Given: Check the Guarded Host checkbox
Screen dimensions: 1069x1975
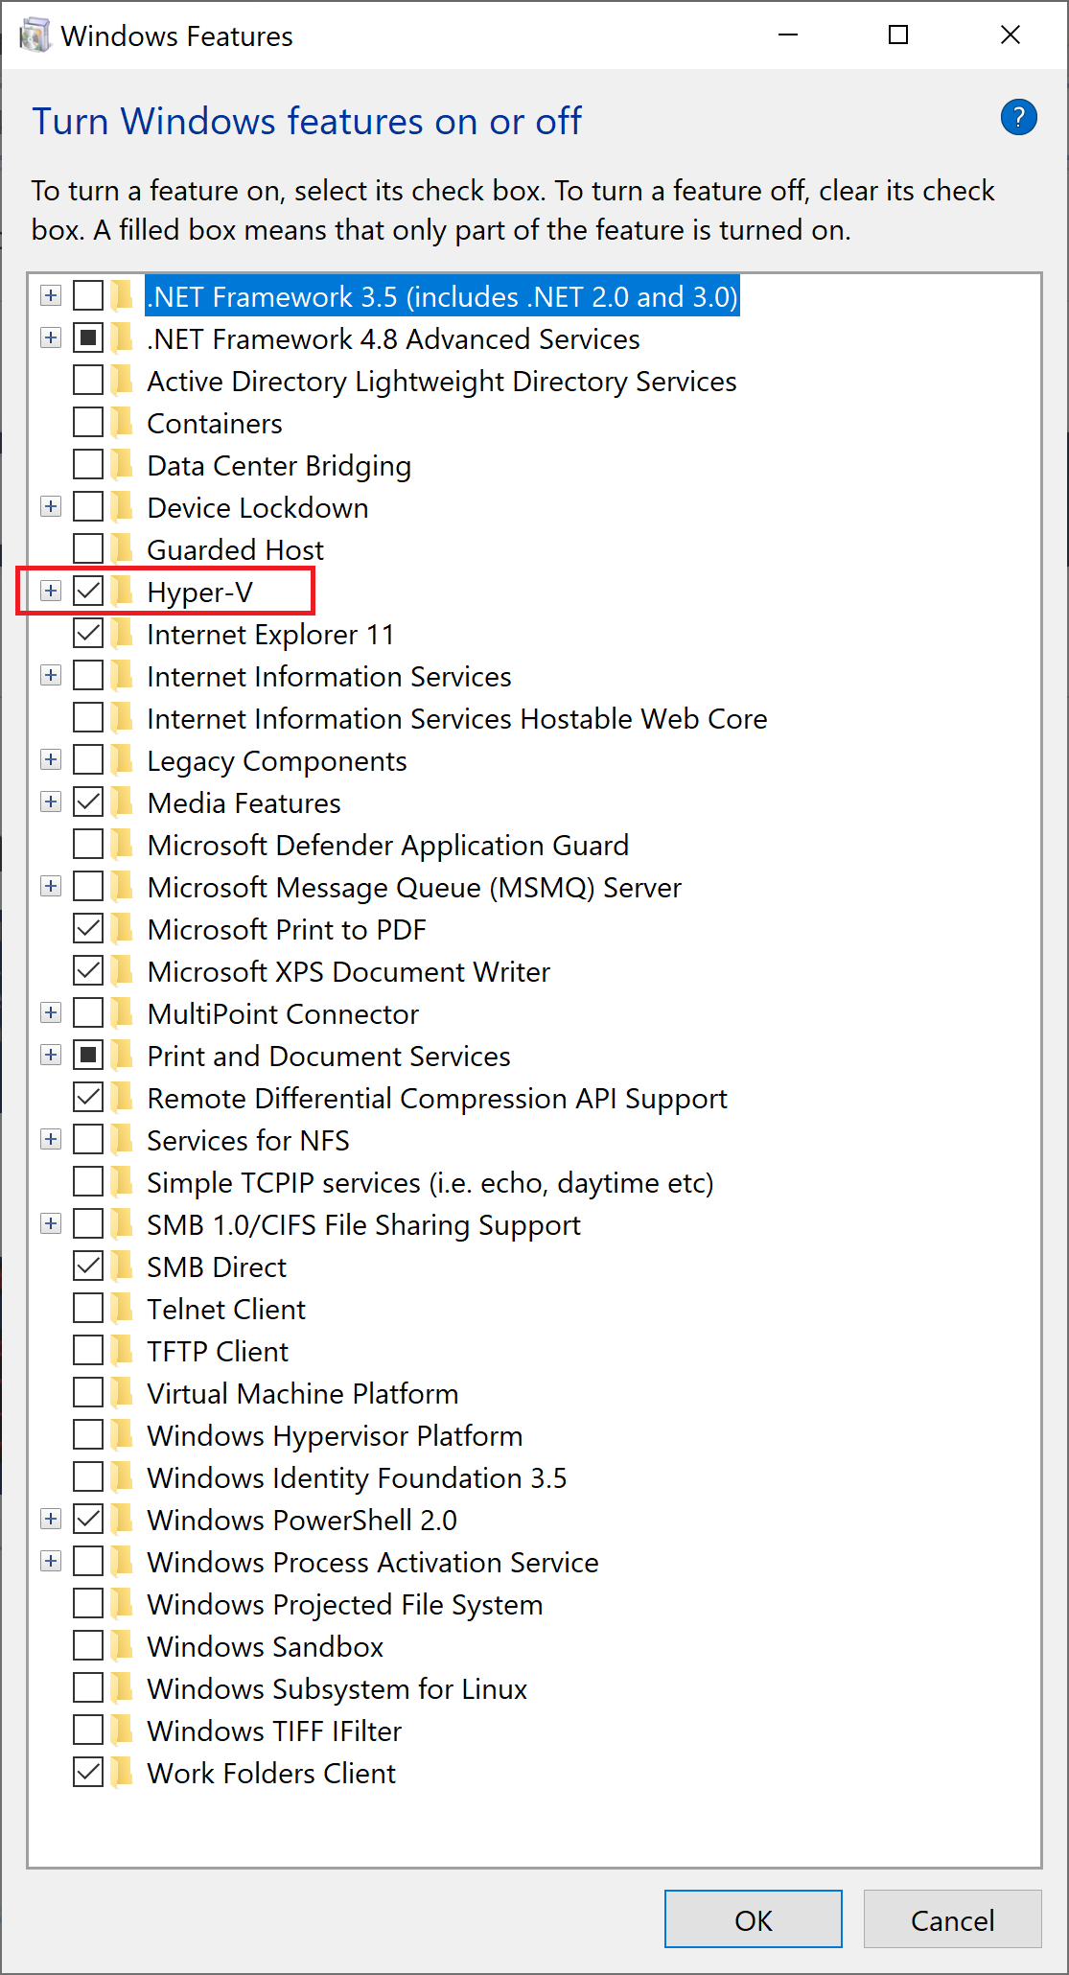Looking at the screenshot, I should coord(88,548).
